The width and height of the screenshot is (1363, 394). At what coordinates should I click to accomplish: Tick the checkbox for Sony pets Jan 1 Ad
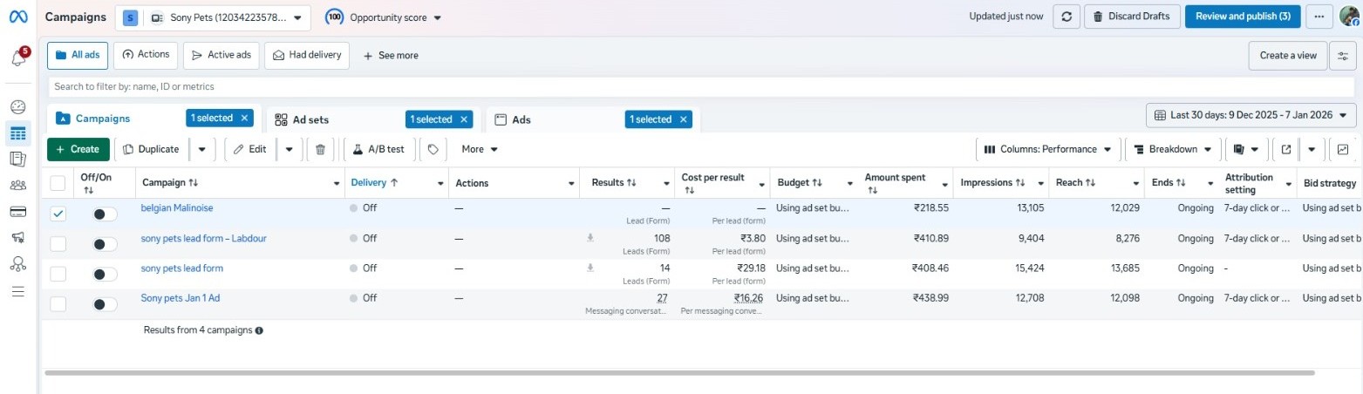(58, 304)
